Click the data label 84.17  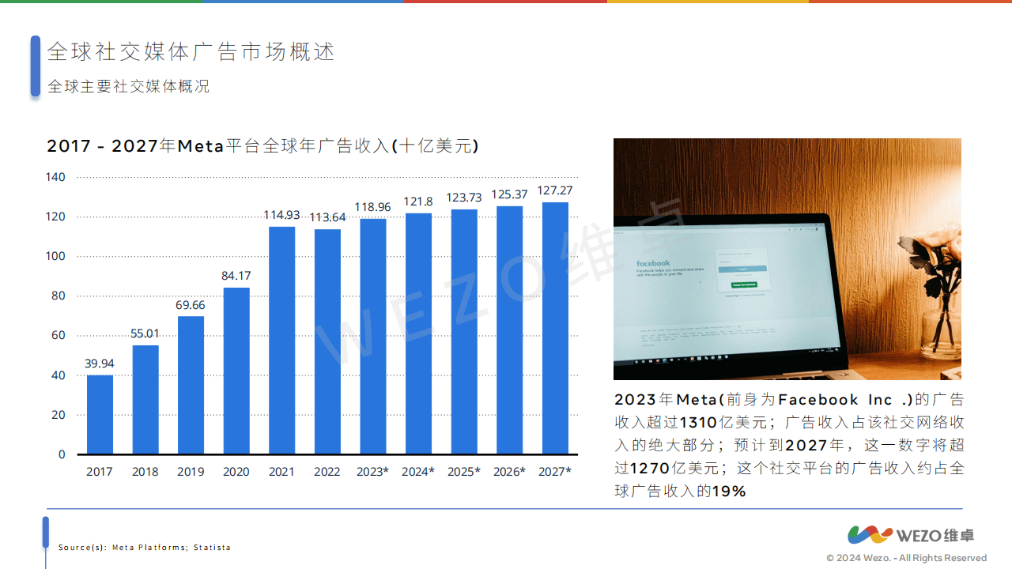point(236,276)
